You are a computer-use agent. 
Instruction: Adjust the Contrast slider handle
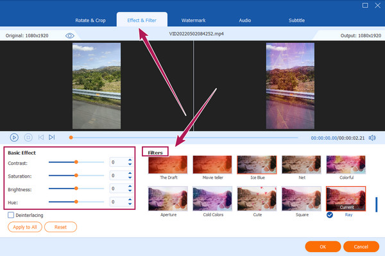click(76, 162)
